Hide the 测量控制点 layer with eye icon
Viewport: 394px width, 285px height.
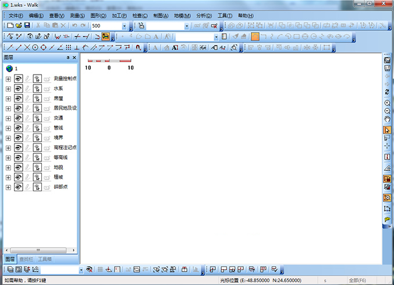pos(19,79)
